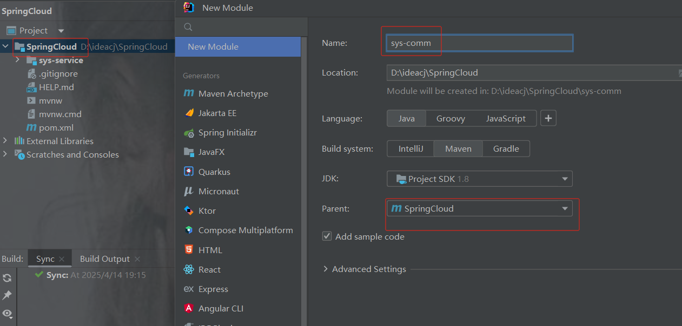Expand External Libraries node
This screenshot has height=326, width=682.
click(5, 140)
